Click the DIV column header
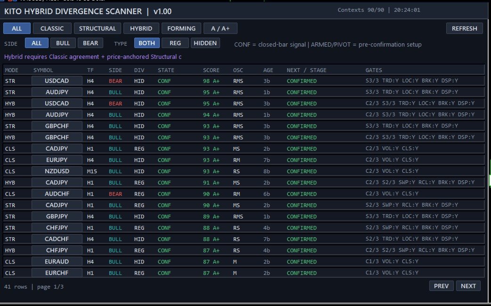Image resolution: width=491 pixels, height=306 pixels. pyautogui.click(x=139, y=70)
